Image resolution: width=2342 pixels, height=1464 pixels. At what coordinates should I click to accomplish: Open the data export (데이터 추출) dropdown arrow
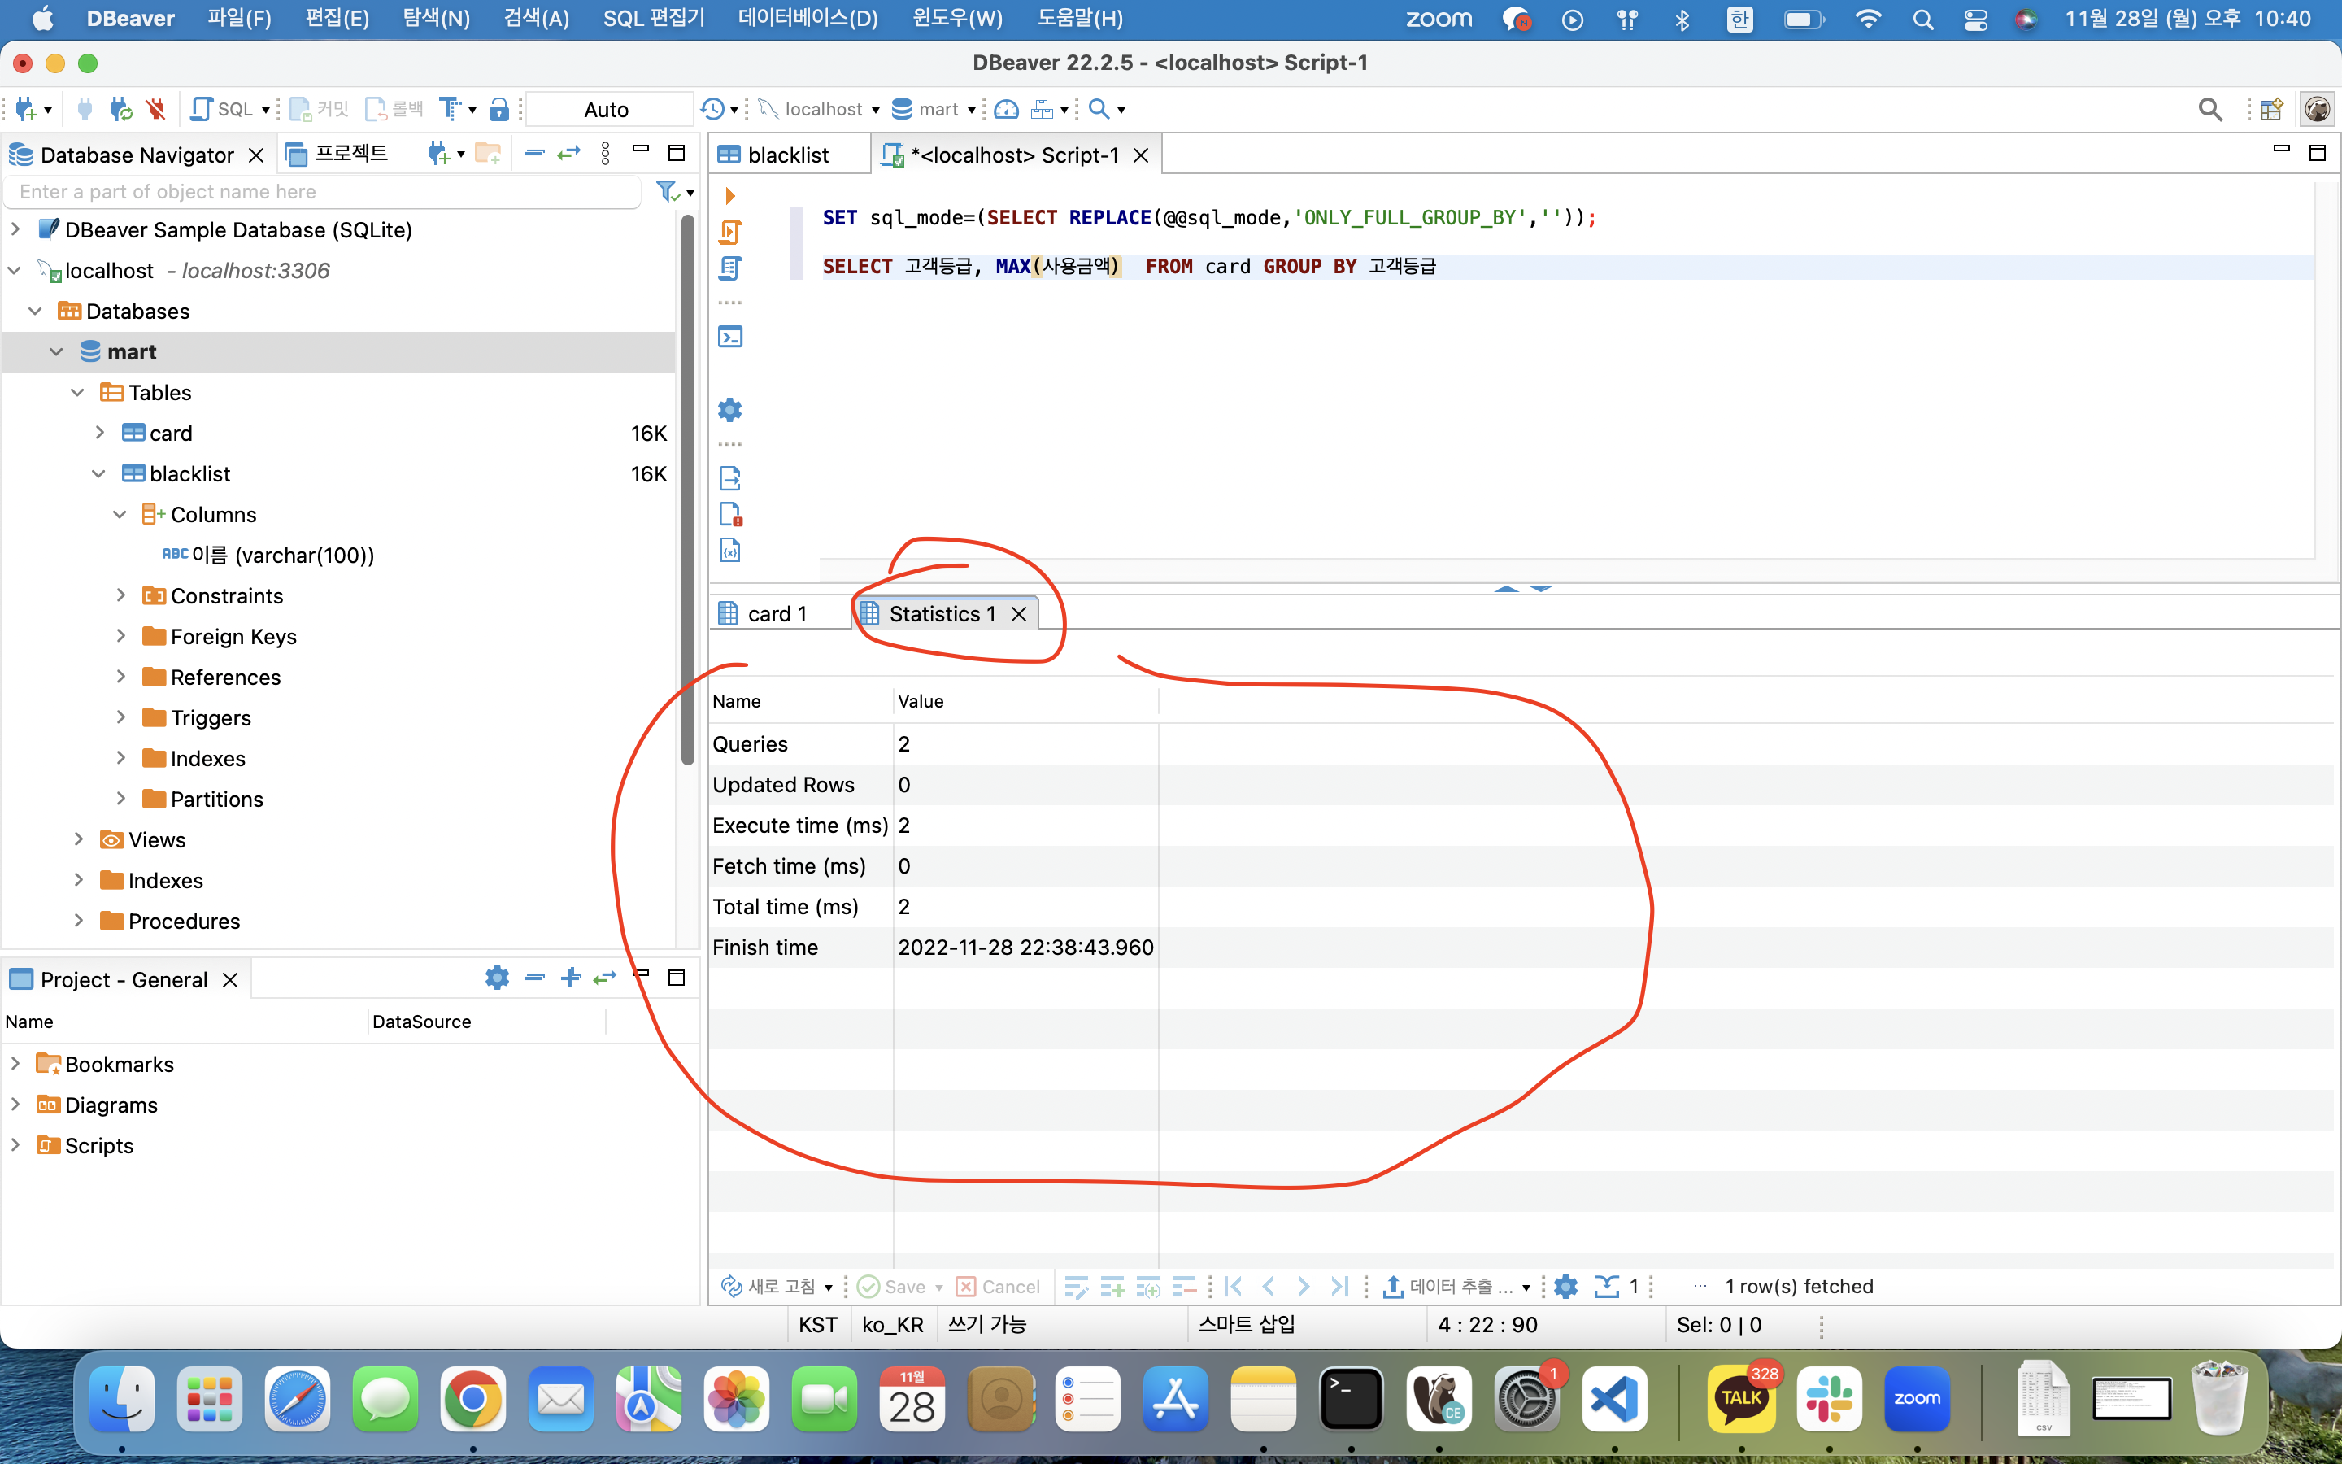[x=1526, y=1288]
